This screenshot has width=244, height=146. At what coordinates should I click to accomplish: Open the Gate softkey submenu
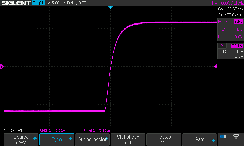pos(199,140)
